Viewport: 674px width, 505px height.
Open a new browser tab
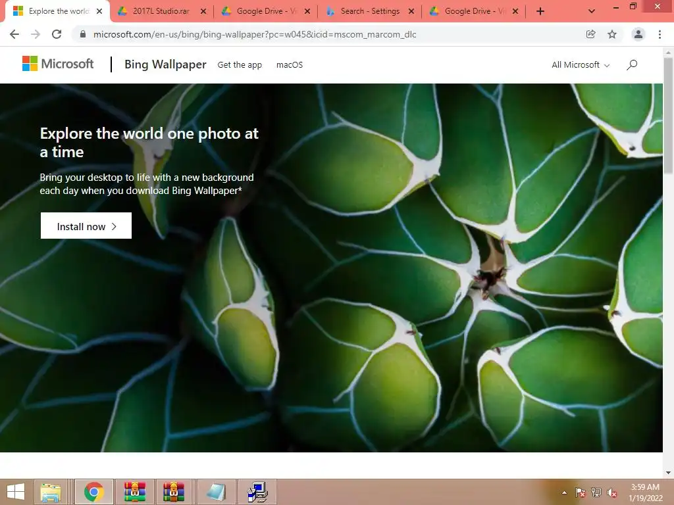coord(540,12)
